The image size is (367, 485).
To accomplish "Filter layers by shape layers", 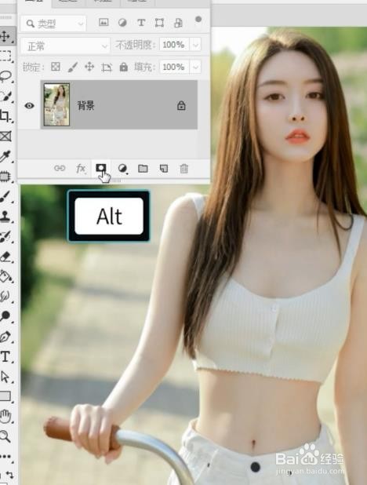I will (x=159, y=23).
